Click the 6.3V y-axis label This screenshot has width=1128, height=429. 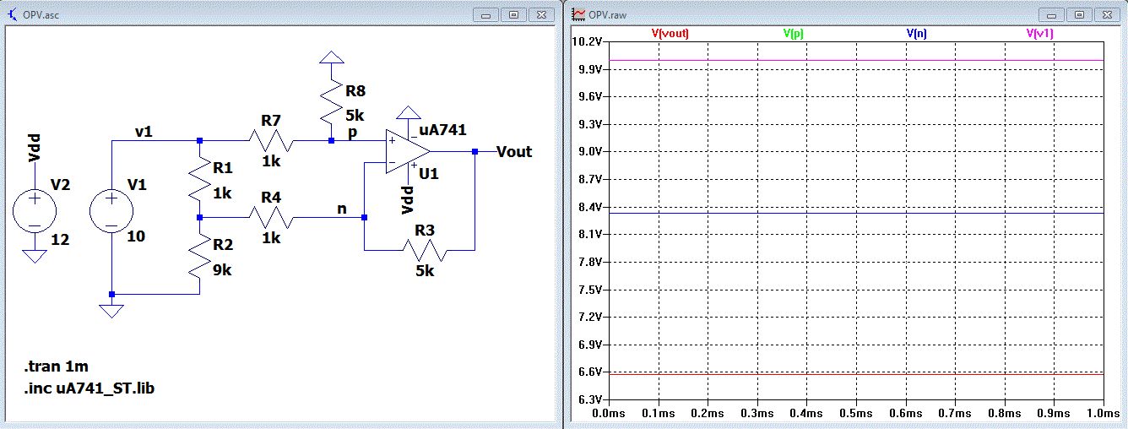click(590, 400)
